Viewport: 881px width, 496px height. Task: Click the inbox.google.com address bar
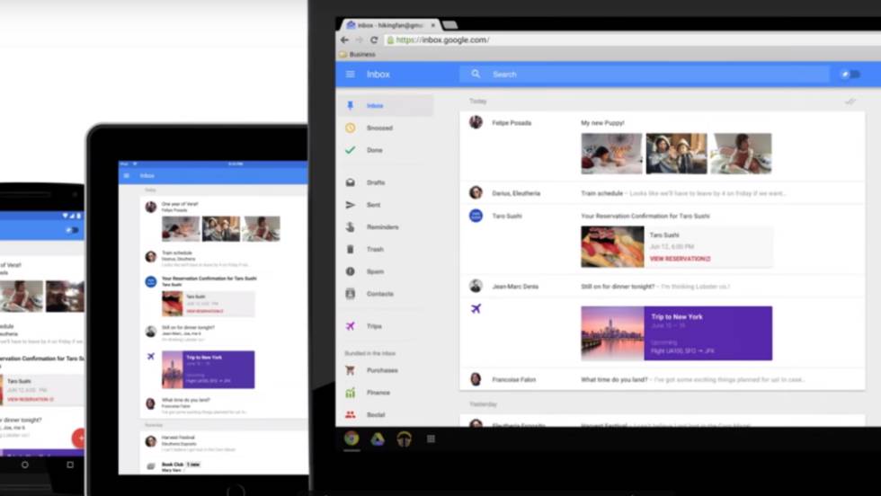click(x=632, y=40)
